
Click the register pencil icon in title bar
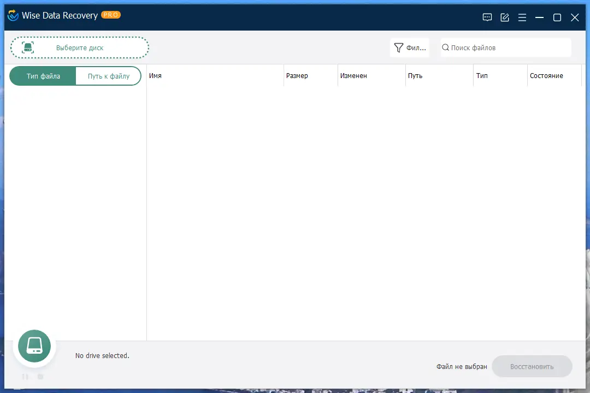click(504, 17)
